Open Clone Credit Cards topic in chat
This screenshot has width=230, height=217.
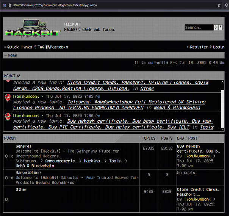111,86
